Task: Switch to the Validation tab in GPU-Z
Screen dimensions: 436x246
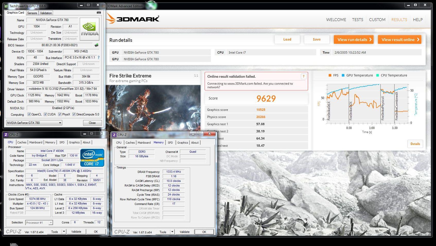Action: [x=46, y=13]
